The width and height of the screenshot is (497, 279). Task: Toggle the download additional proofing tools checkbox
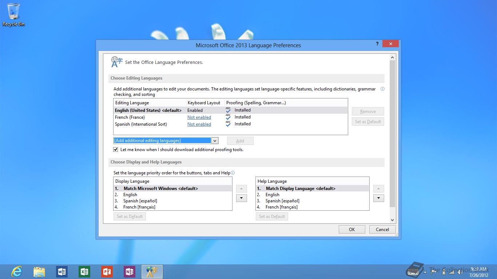(x=116, y=150)
